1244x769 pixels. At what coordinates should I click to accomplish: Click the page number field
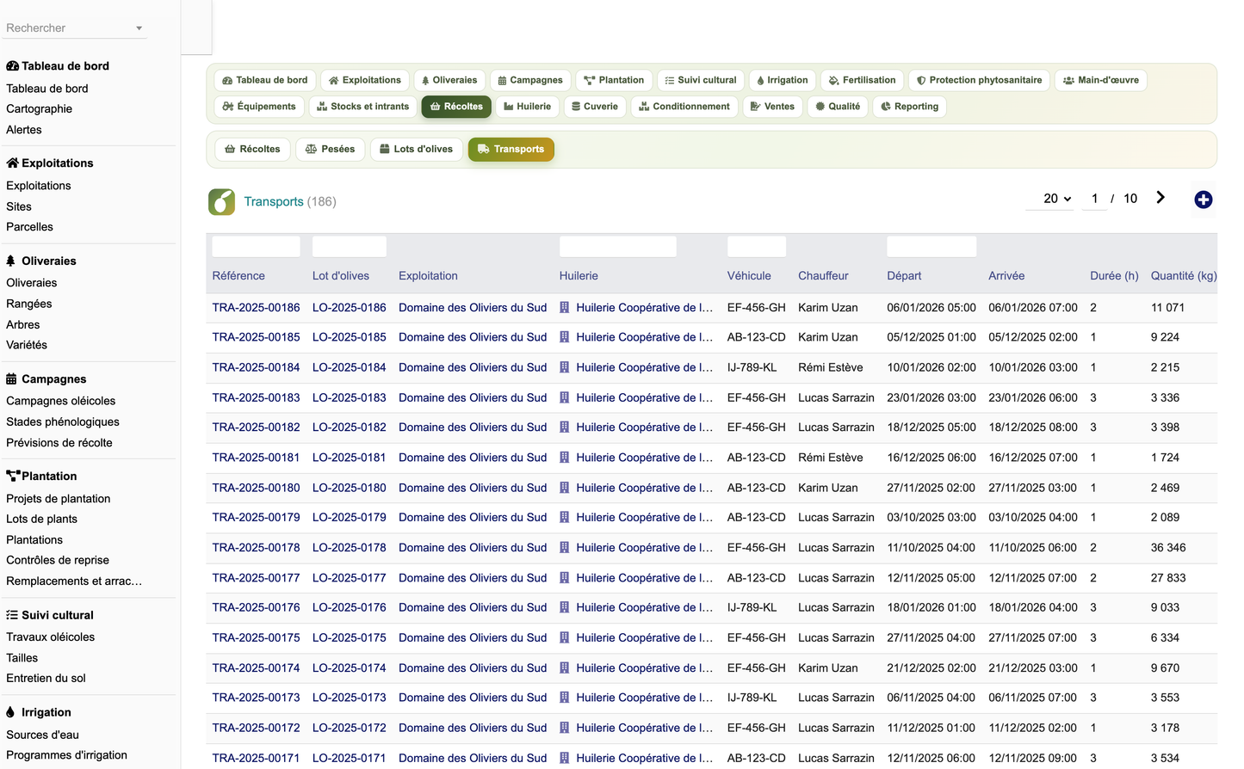tap(1094, 199)
